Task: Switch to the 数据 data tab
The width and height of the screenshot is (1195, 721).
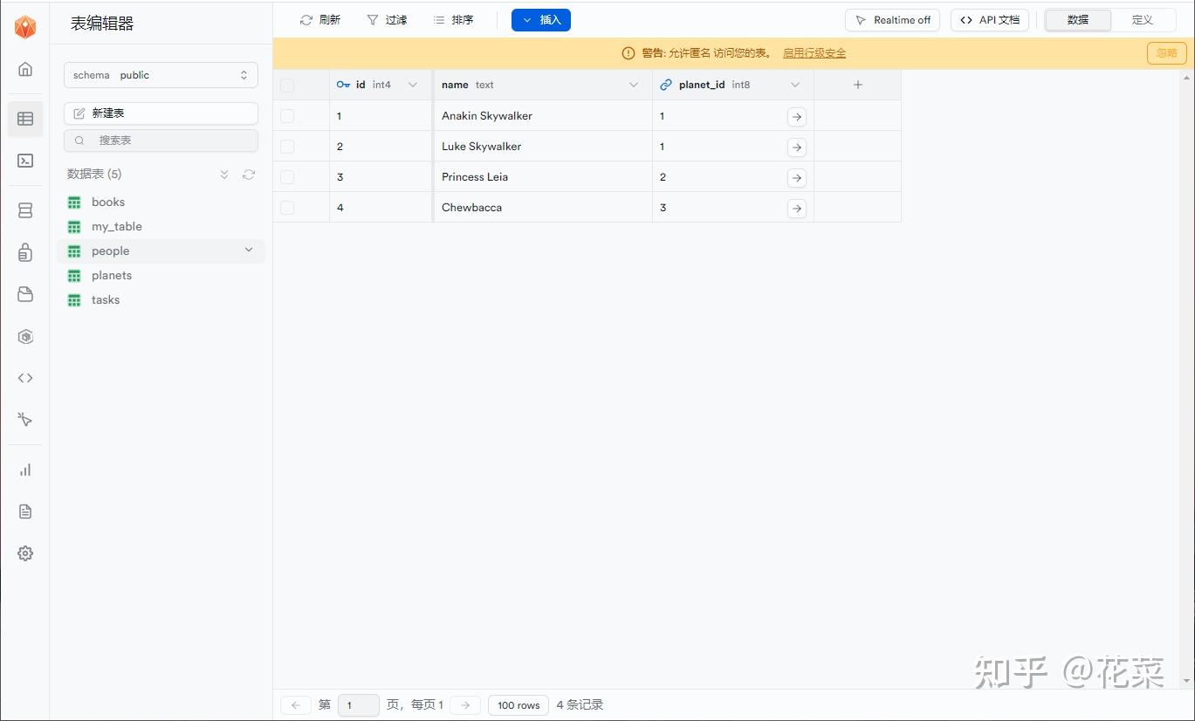Action: [1078, 20]
